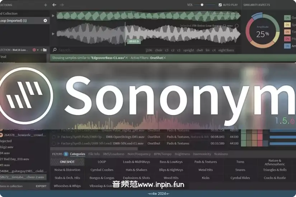Screen dimensions: 296x197
Task: Toggle the LOOP category filter
Action: pyautogui.click(x=102, y=162)
